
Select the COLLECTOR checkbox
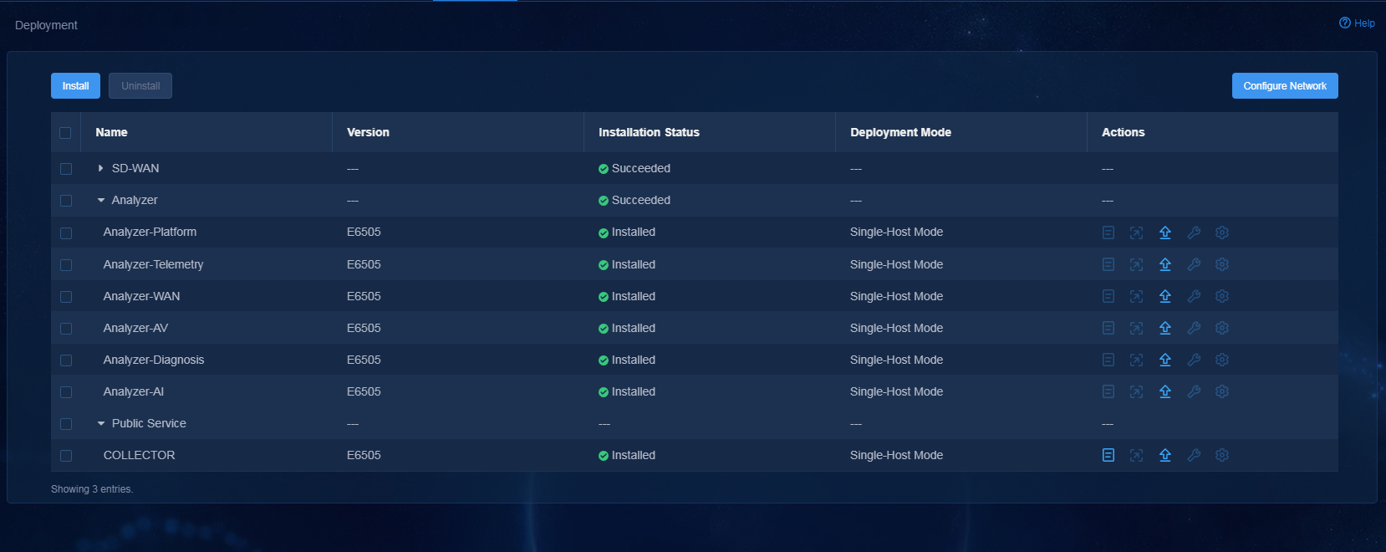pyautogui.click(x=66, y=456)
